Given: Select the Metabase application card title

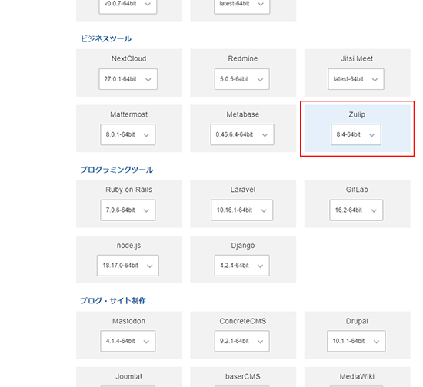Looking at the screenshot, I should pos(243,114).
